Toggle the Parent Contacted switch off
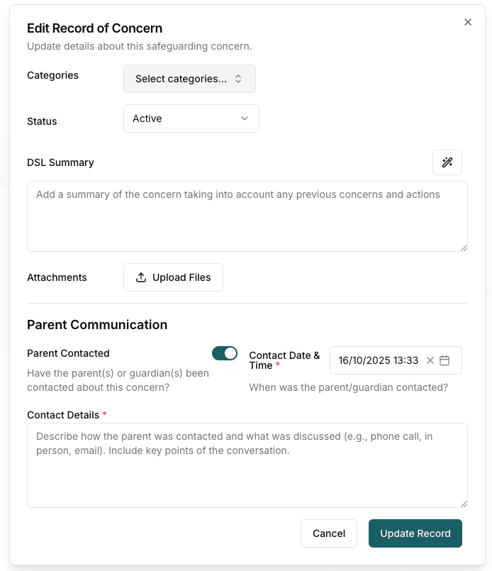The height and width of the screenshot is (571, 492). pos(225,353)
